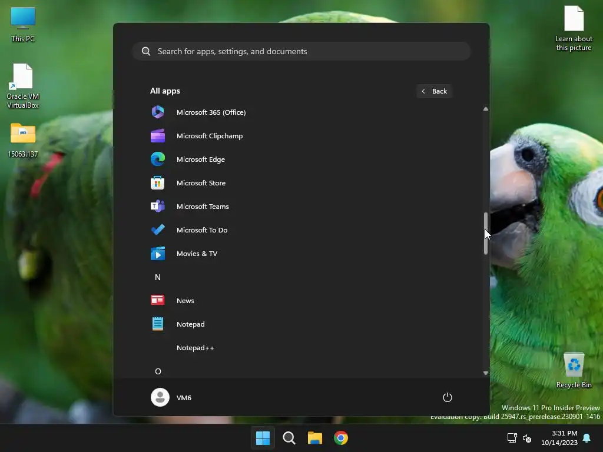This screenshot has width=603, height=452.
Task: Click the N letter group header
Action: click(x=158, y=277)
